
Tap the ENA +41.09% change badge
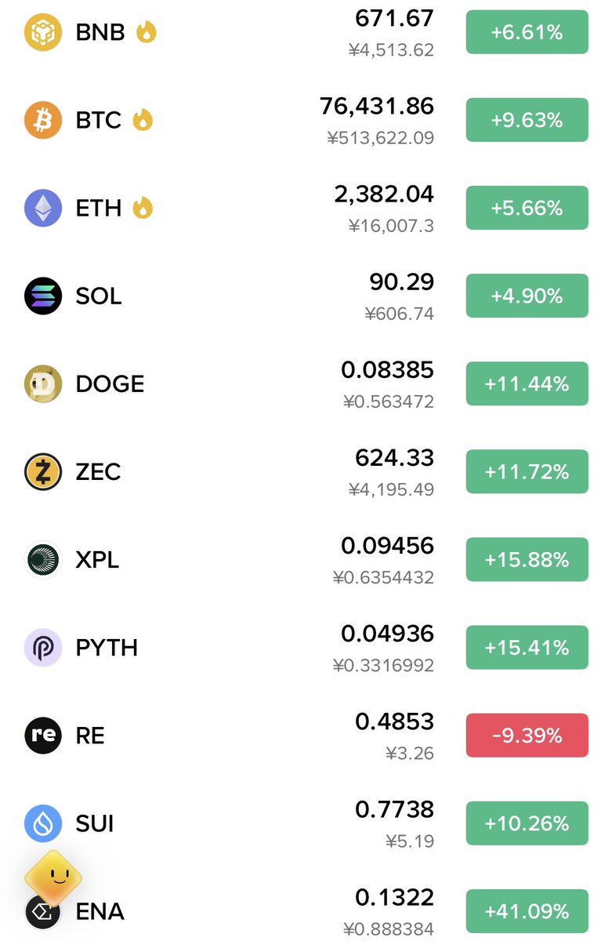point(527,910)
